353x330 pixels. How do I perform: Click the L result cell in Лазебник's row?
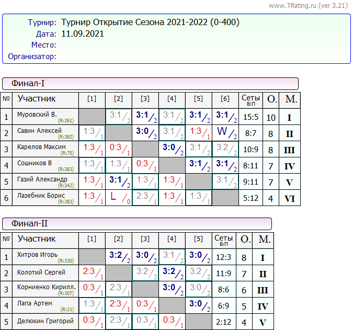point(119,198)
